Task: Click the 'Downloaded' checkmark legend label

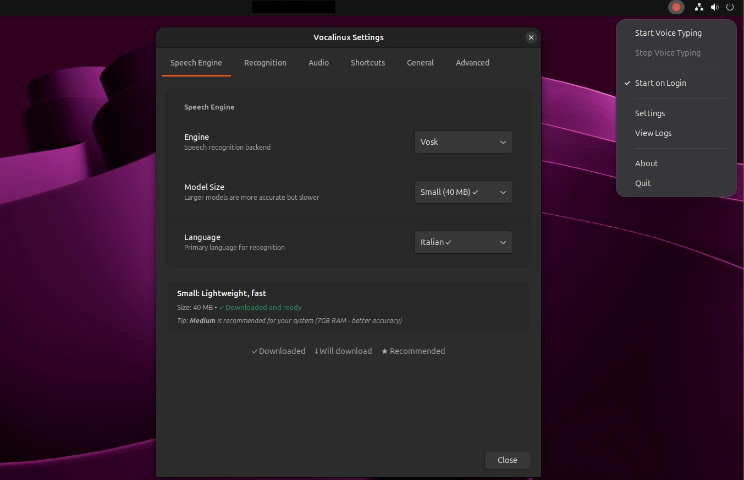Action: [x=278, y=351]
